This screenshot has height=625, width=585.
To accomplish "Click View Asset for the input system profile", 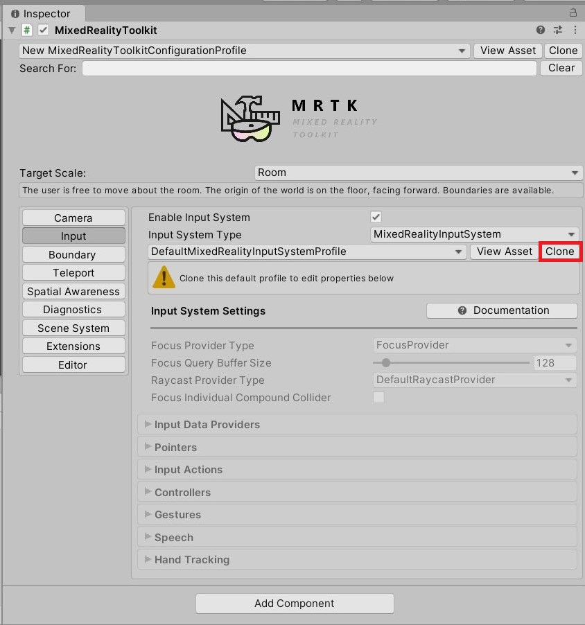I will [505, 252].
